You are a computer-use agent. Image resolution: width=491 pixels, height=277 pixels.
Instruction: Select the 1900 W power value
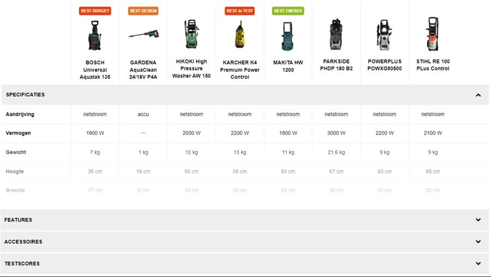95,133
